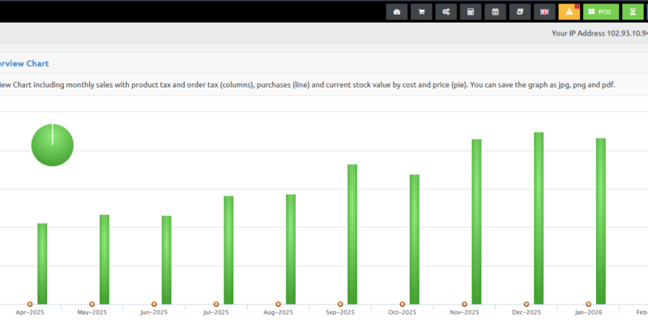Screen dimensions: 648x324
Task: Click the Jan-2026 sales bar
Action: tap(601, 221)
